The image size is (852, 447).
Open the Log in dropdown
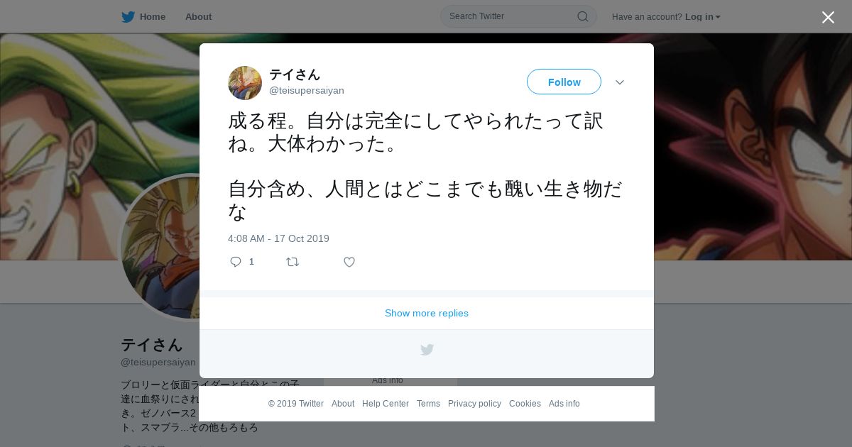pyautogui.click(x=702, y=16)
